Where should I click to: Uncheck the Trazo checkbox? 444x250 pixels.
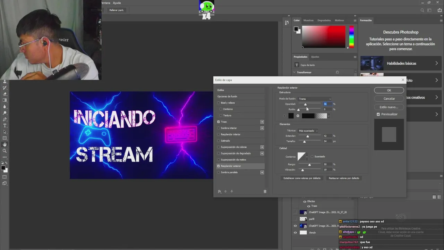coord(219,122)
